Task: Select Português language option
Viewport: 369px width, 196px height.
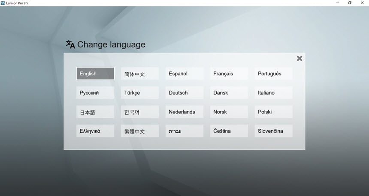Action: (x=273, y=74)
